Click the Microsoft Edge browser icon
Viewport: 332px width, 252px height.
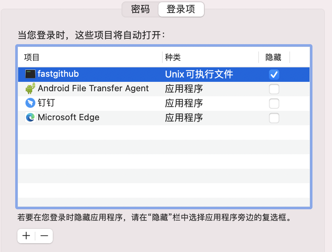[30, 118]
